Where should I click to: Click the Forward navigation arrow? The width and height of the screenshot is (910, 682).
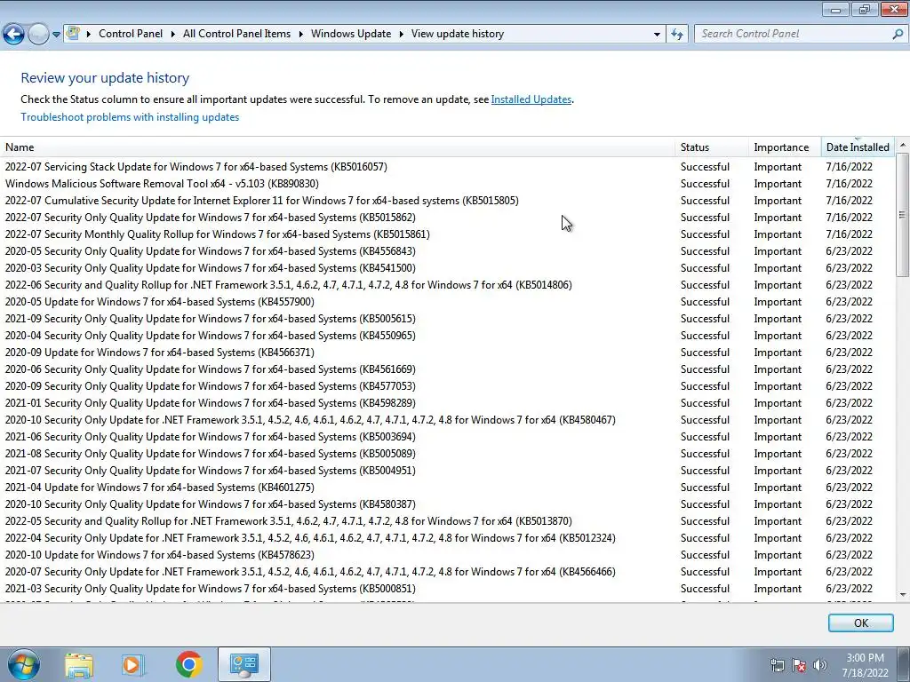tap(38, 35)
